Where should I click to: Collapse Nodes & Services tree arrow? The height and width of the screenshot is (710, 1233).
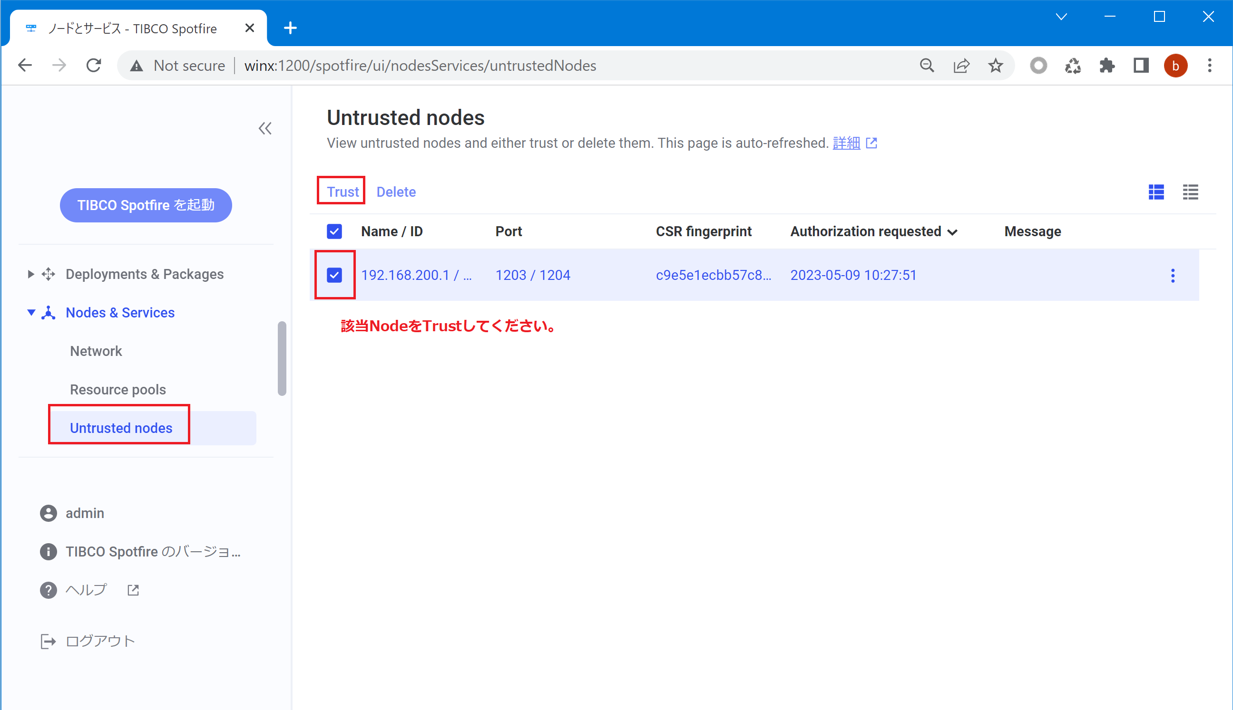31,312
